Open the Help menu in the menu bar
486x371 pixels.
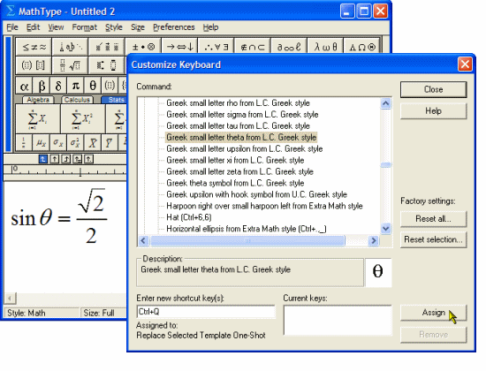211,27
